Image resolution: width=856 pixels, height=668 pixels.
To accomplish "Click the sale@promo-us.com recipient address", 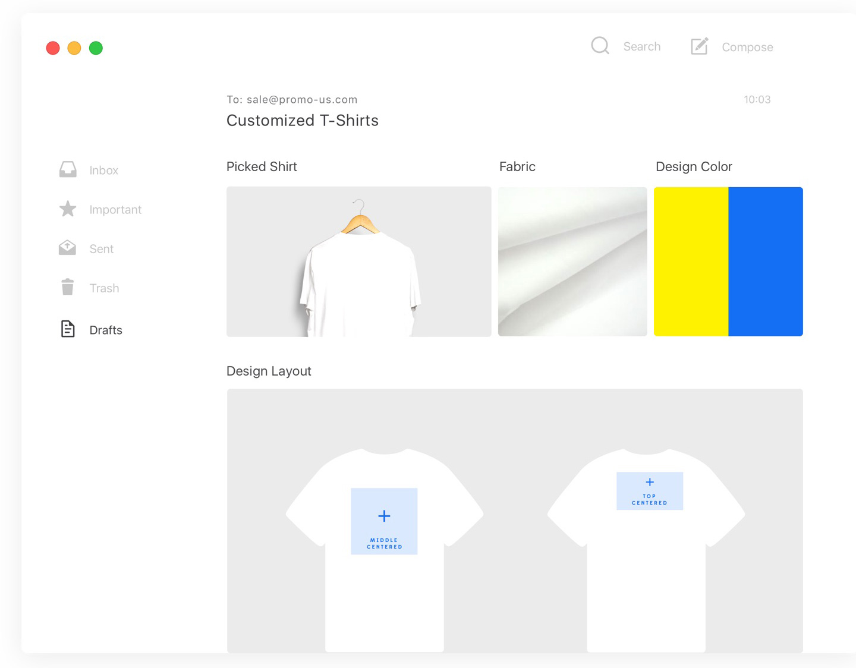I will click(x=302, y=100).
